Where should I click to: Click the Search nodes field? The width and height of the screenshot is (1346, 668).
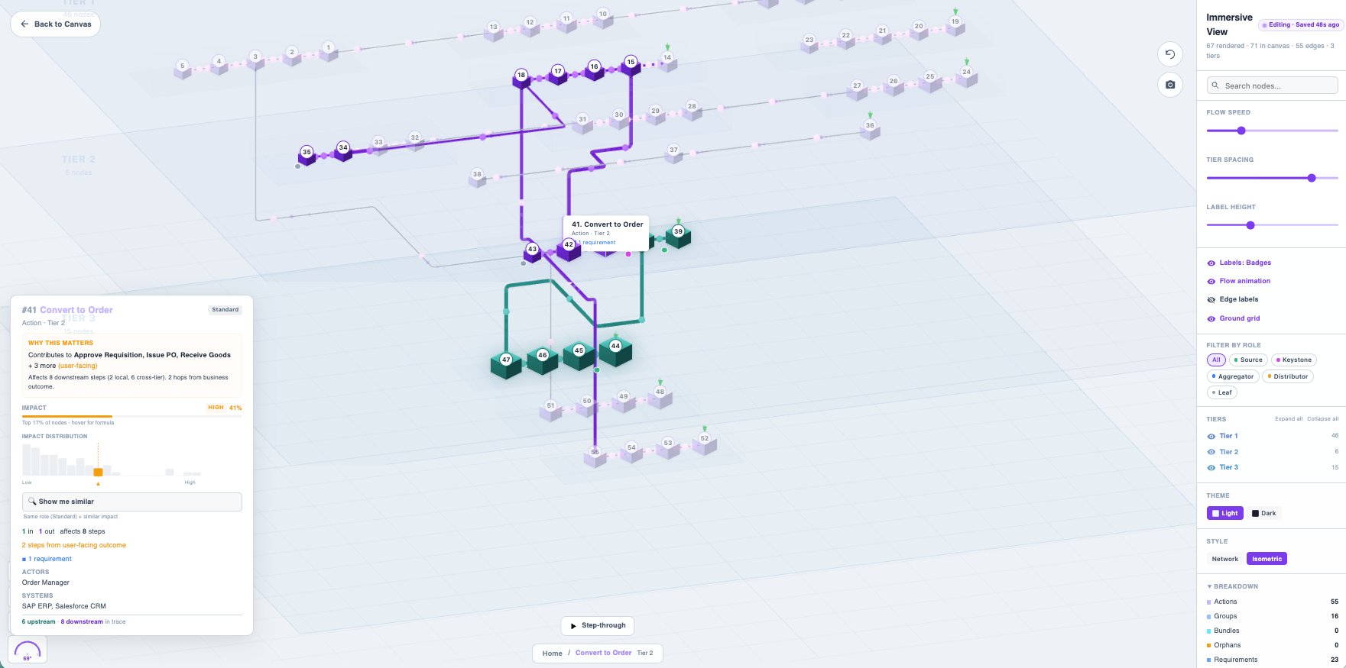tap(1272, 86)
